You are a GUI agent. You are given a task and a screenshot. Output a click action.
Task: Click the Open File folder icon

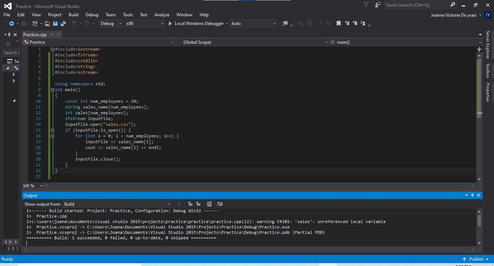[47, 23]
